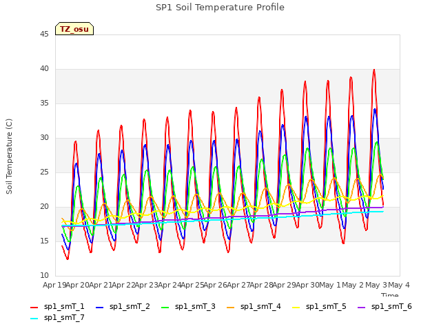Click the May 1 x-axis tick label

click(x=330, y=285)
